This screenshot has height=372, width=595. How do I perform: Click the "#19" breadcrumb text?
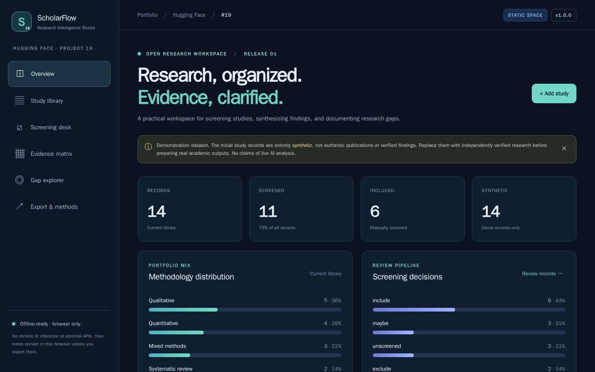click(x=226, y=15)
